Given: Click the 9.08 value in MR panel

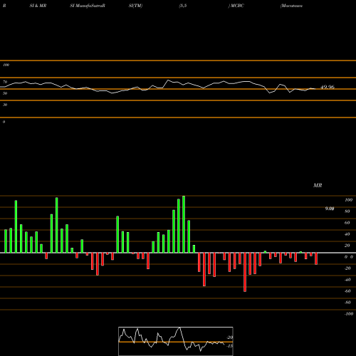Looking at the screenshot, I should tap(330, 209).
